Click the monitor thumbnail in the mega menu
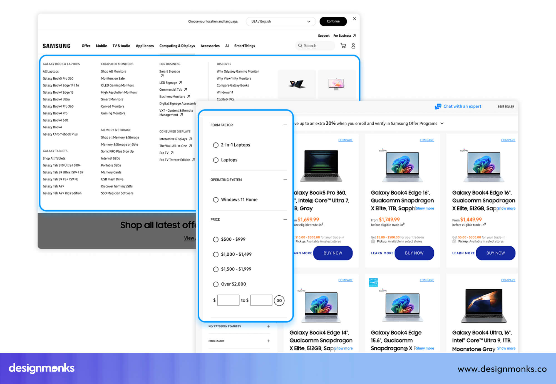This screenshot has width=556, height=384. pos(336,84)
